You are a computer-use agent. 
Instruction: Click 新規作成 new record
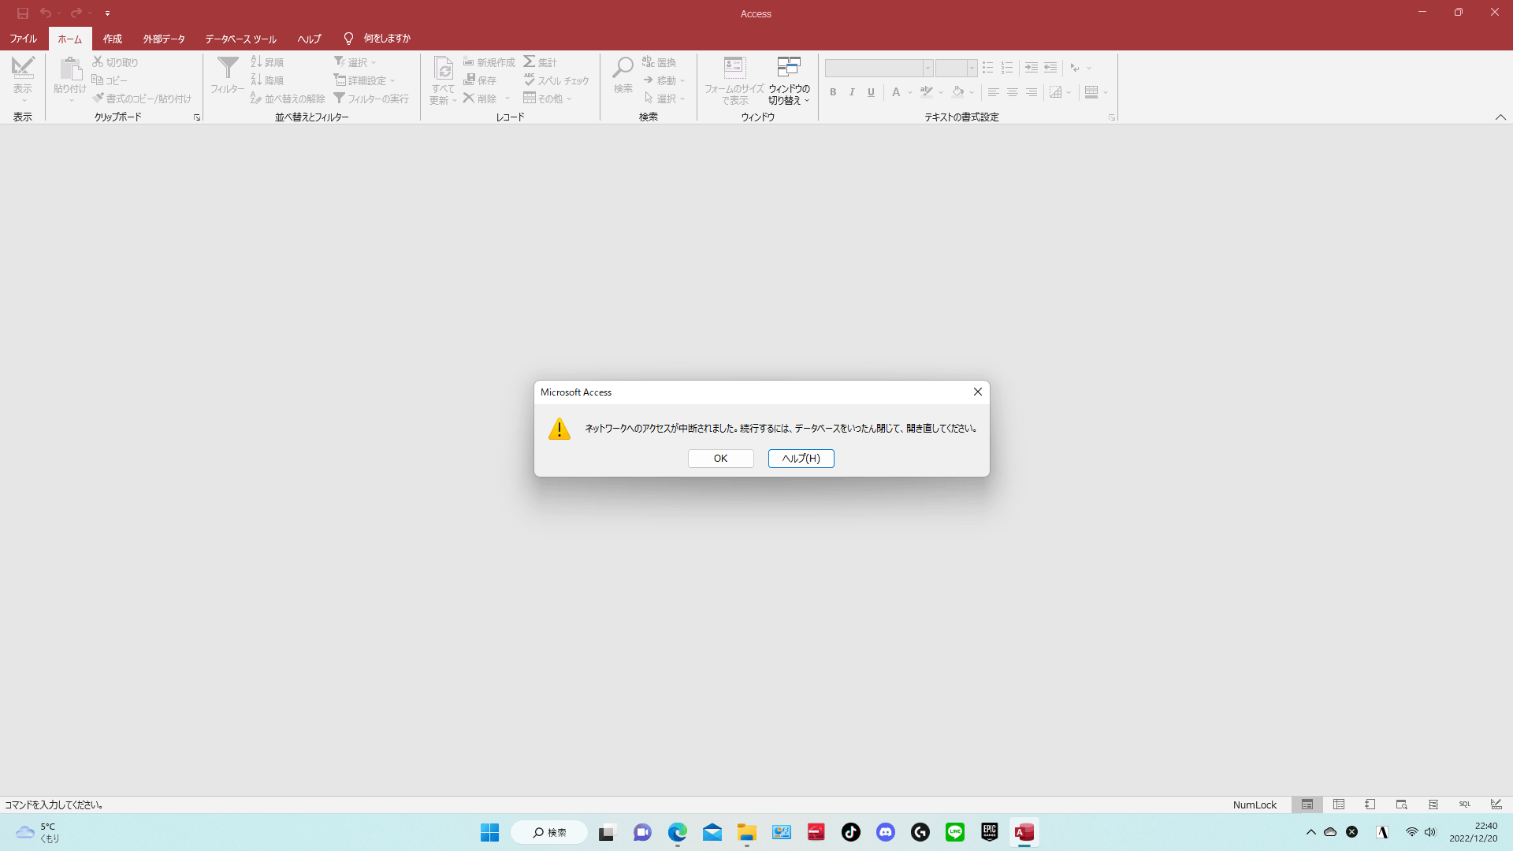pyautogui.click(x=489, y=62)
